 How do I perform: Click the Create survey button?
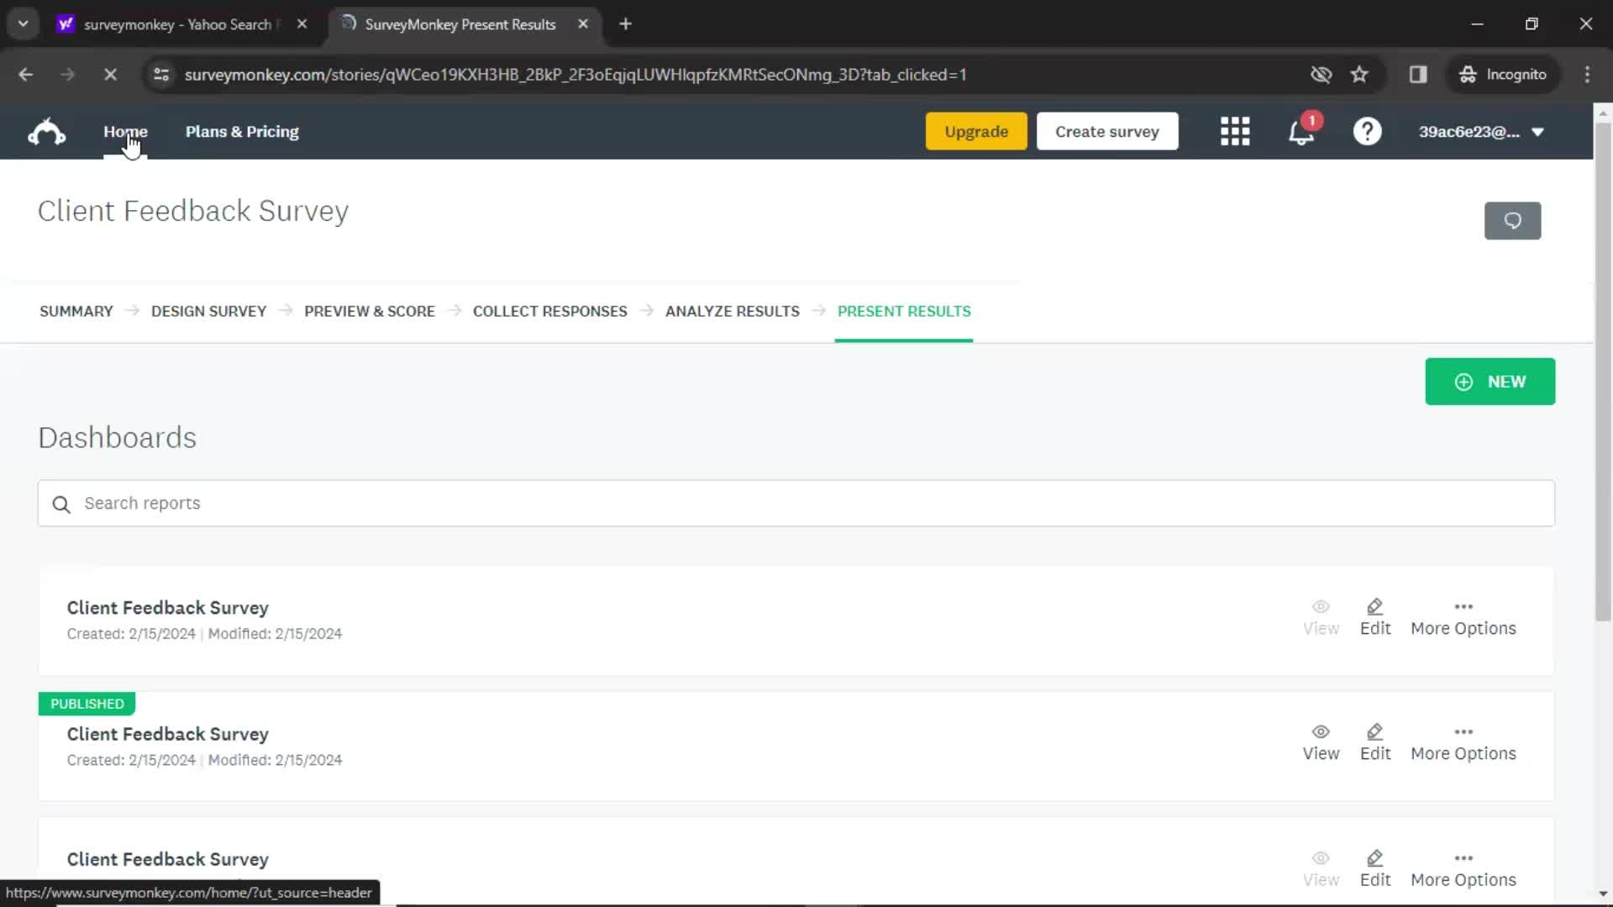tap(1106, 131)
